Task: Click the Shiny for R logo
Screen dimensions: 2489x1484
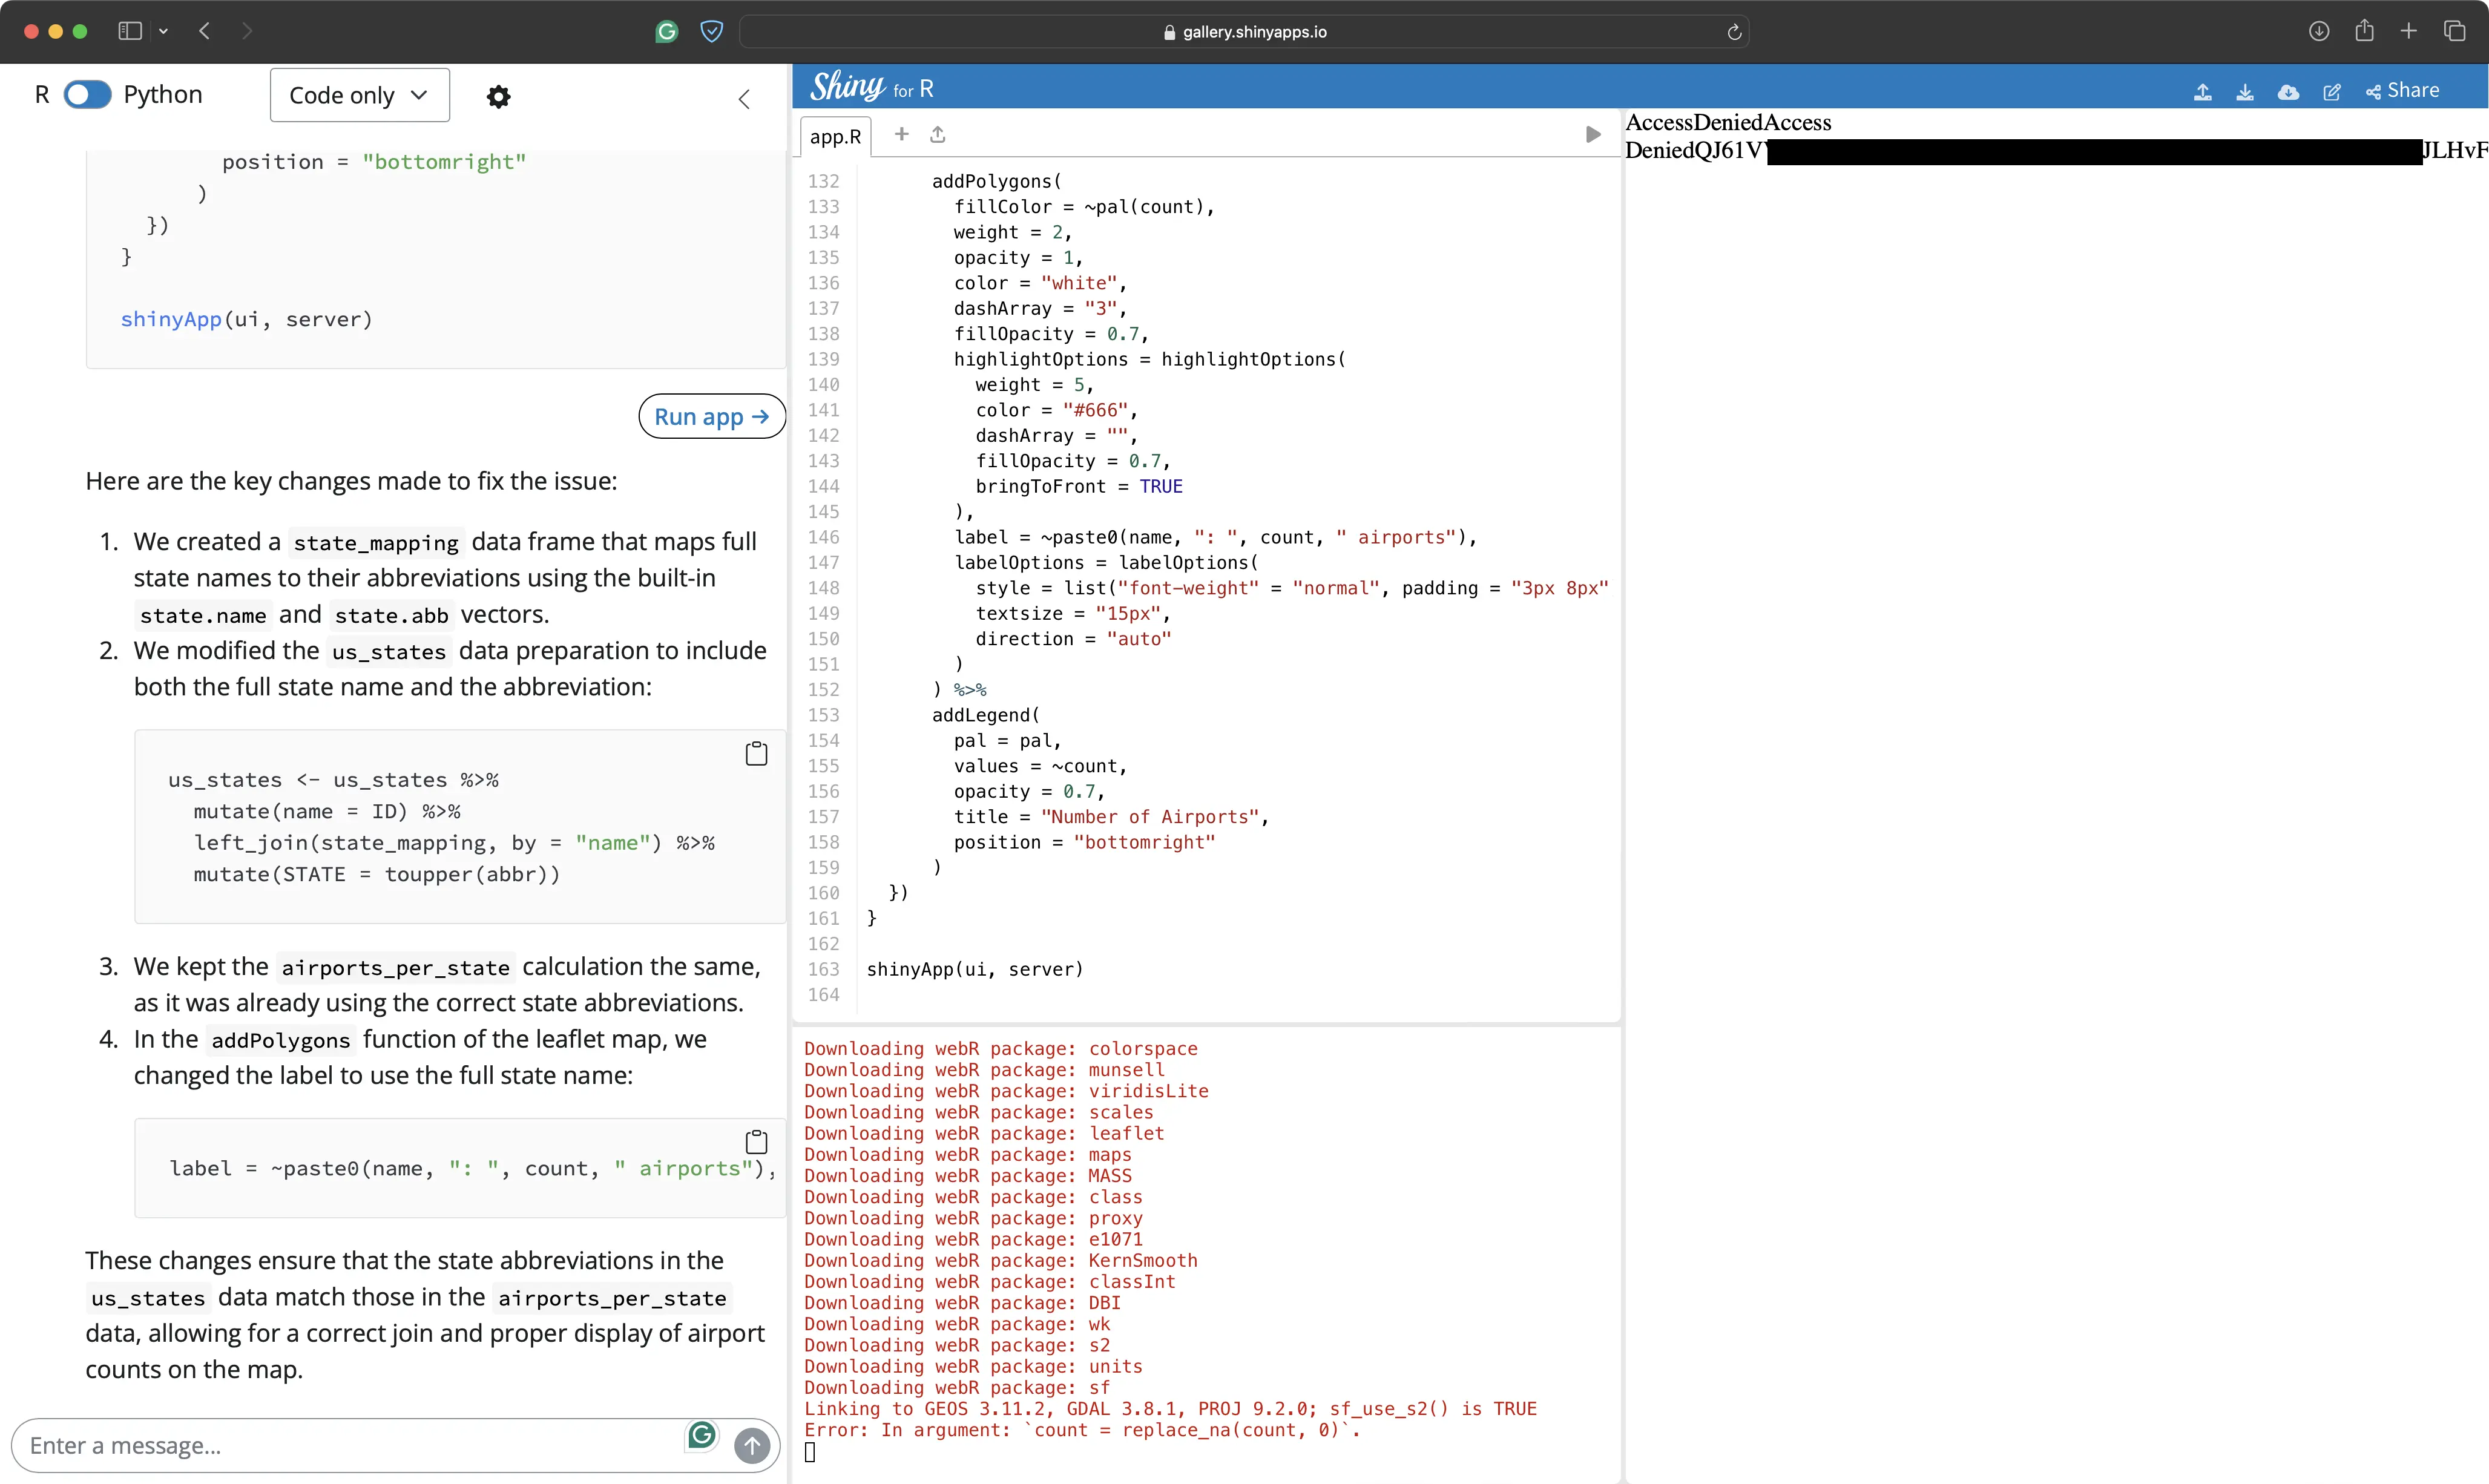Action: 871,87
